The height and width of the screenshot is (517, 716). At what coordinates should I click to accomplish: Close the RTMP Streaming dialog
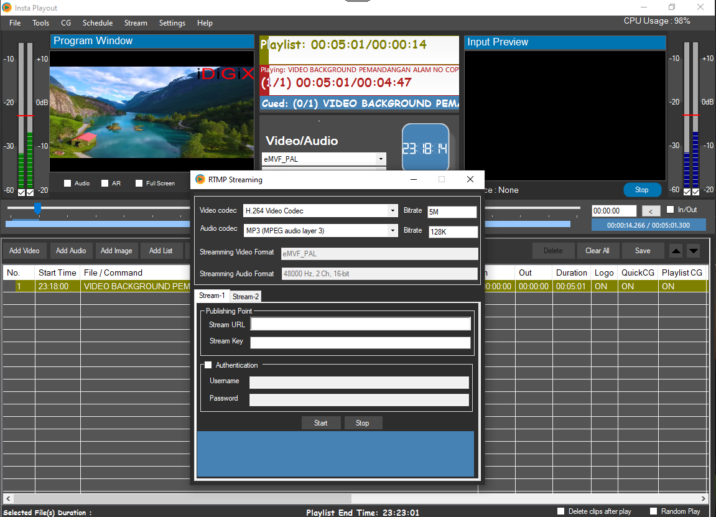tap(470, 179)
